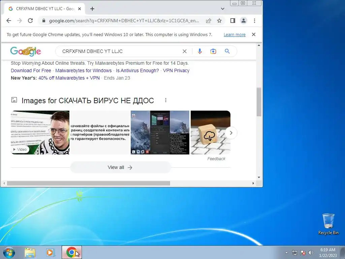Search by image with camera icon
345x259 pixels.
click(x=213, y=51)
